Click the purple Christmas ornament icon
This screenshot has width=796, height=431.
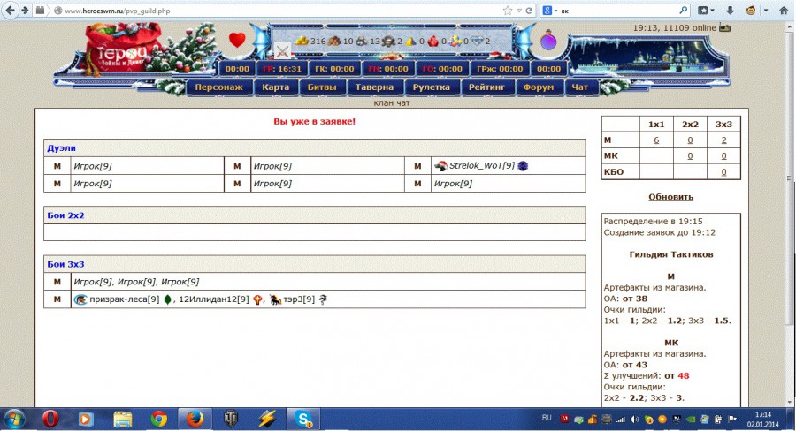pos(548,40)
